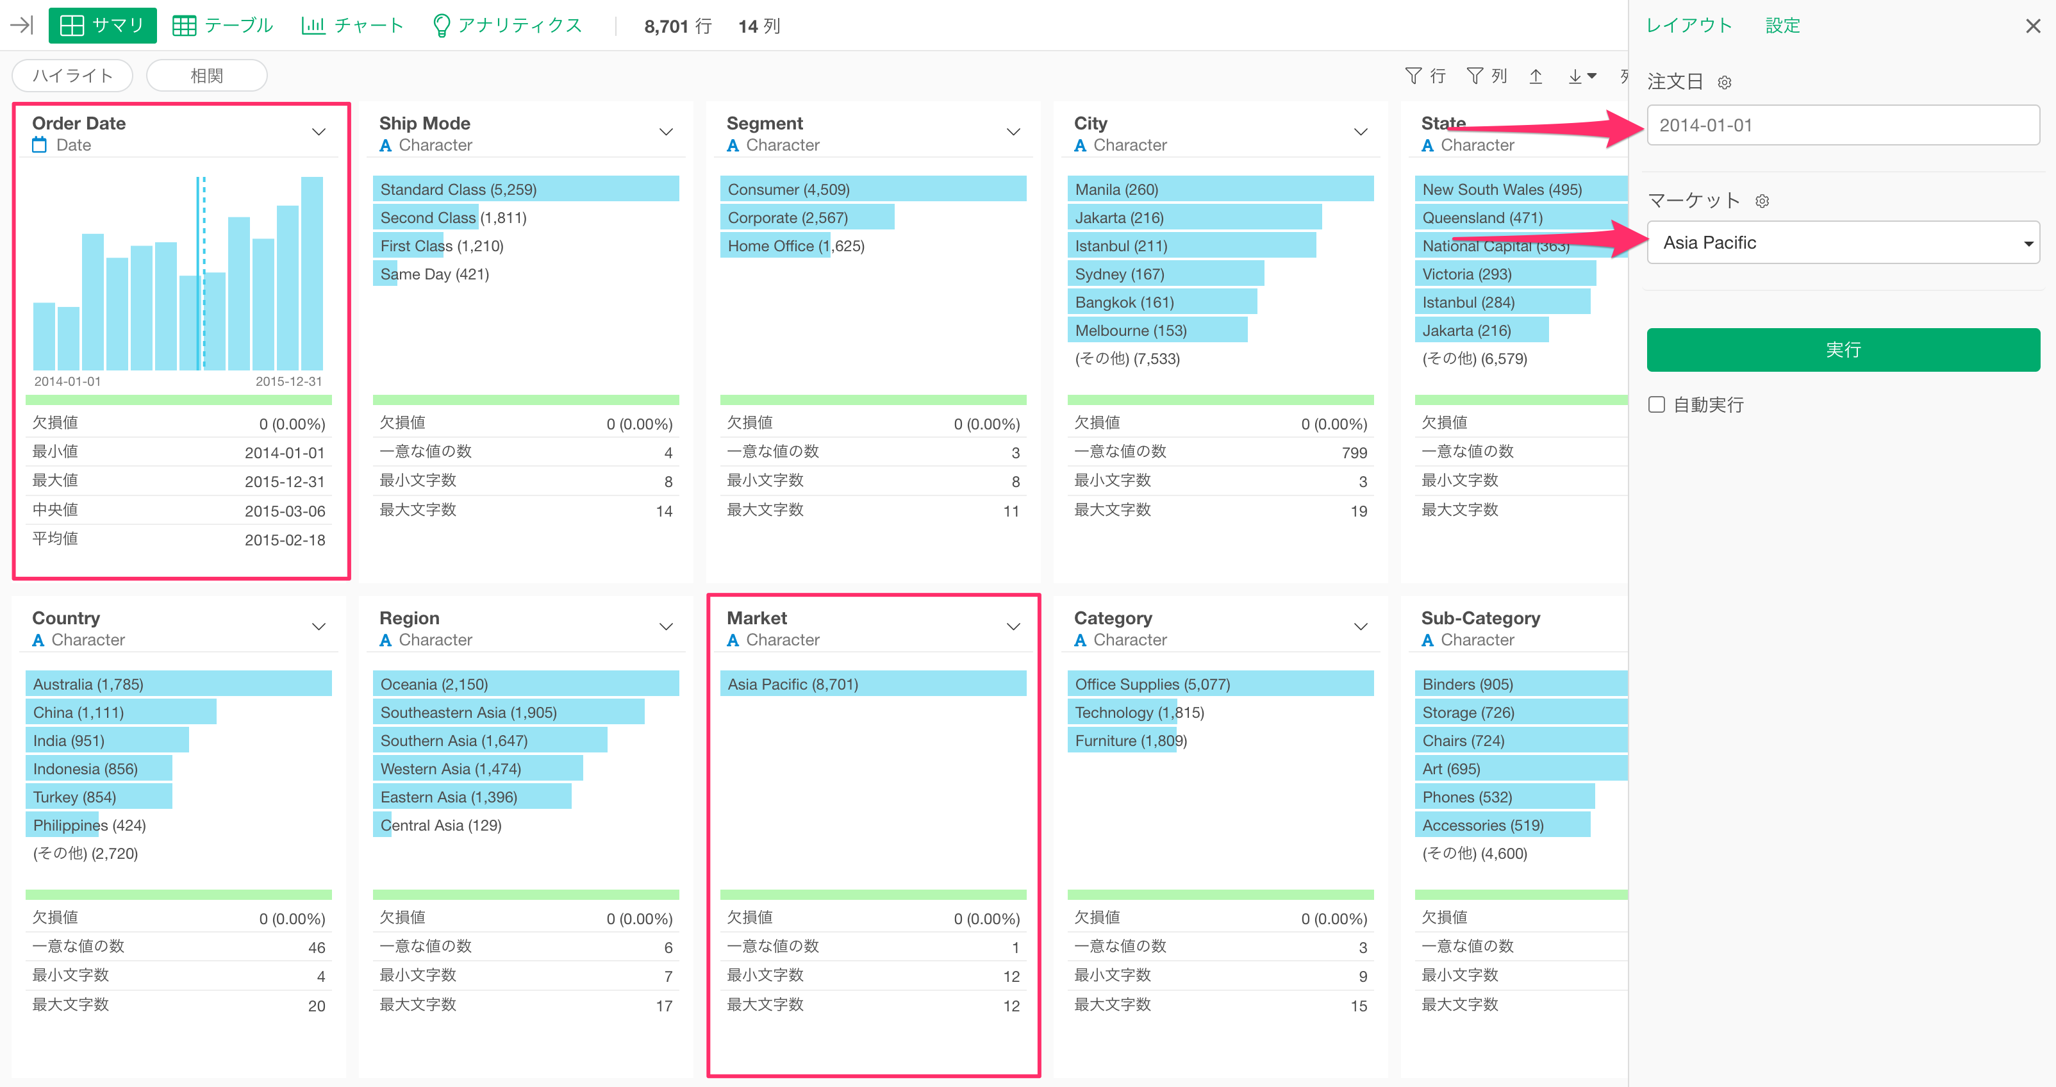The height and width of the screenshot is (1087, 2056).
Task: Click the '8,701 行' row count
Action: tap(677, 26)
